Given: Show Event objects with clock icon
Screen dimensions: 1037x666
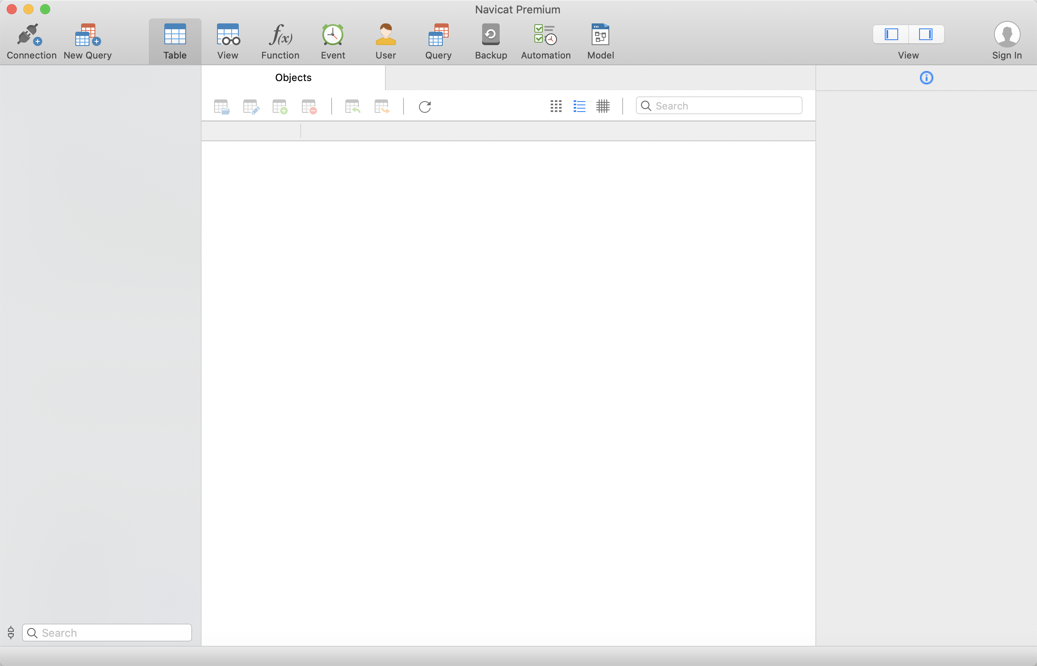Looking at the screenshot, I should click(x=332, y=36).
